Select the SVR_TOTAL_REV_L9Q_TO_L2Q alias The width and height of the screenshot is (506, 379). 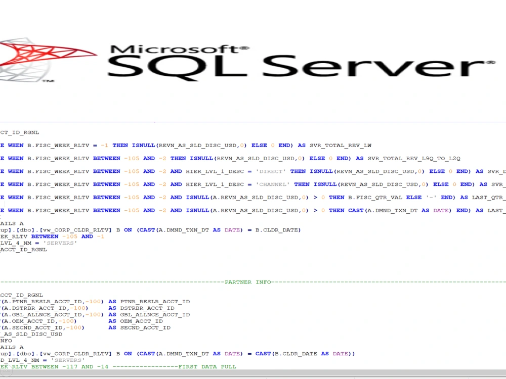pyautogui.click(x=414, y=158)
